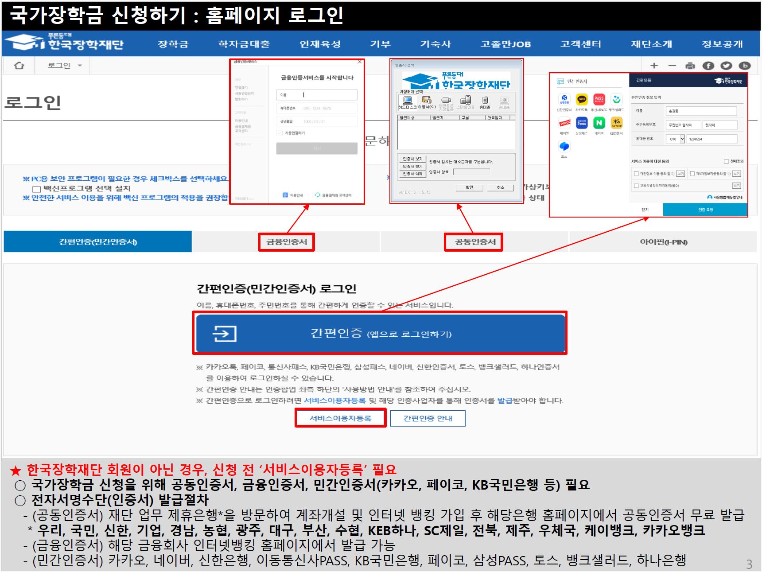The image size is (762, 572).
Task: Click 인증서 삭제 in the certificate dialog
Action: [x=412, y=174]
